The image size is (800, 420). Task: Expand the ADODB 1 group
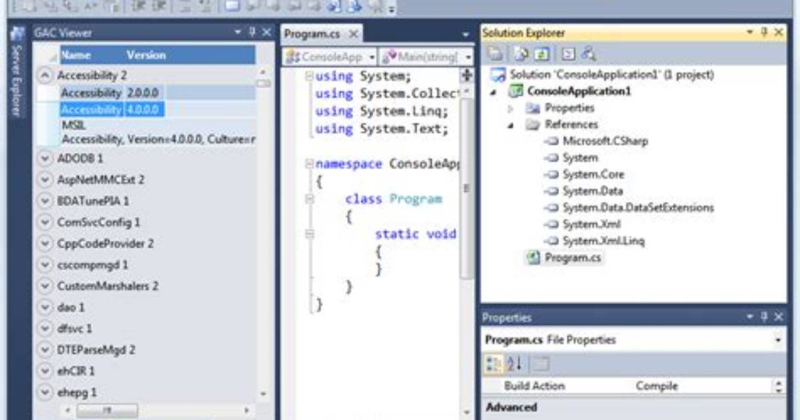pos(45,159)
